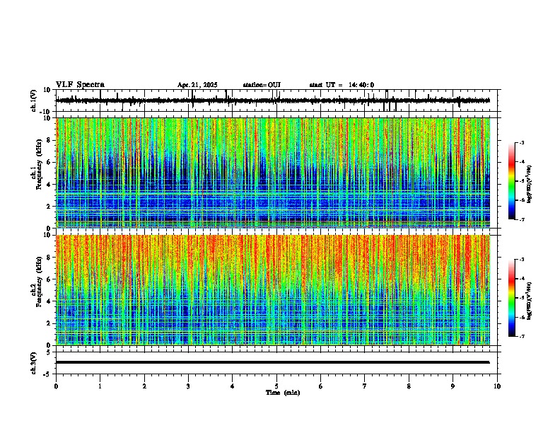Click the "6" kHz tick on ch.1 frequency axis

tap(49, 162)
